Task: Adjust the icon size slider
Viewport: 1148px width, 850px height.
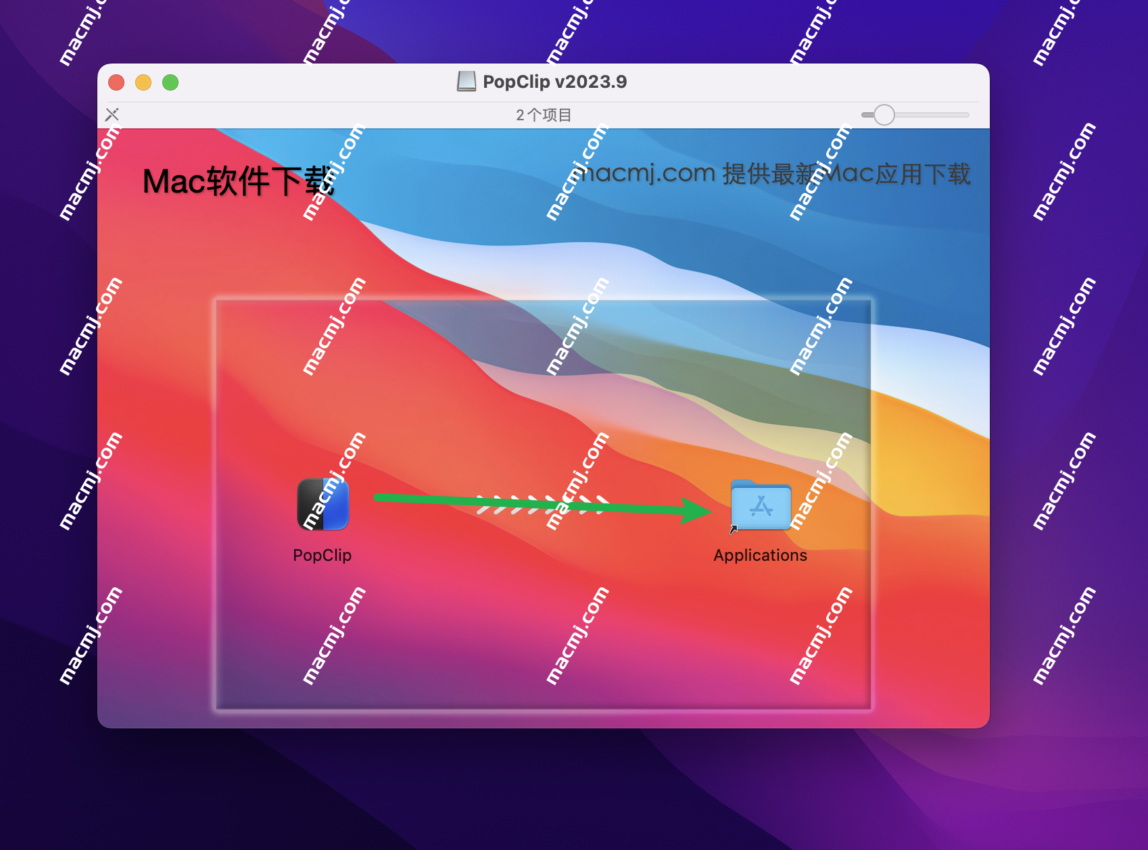Action: 915,115
